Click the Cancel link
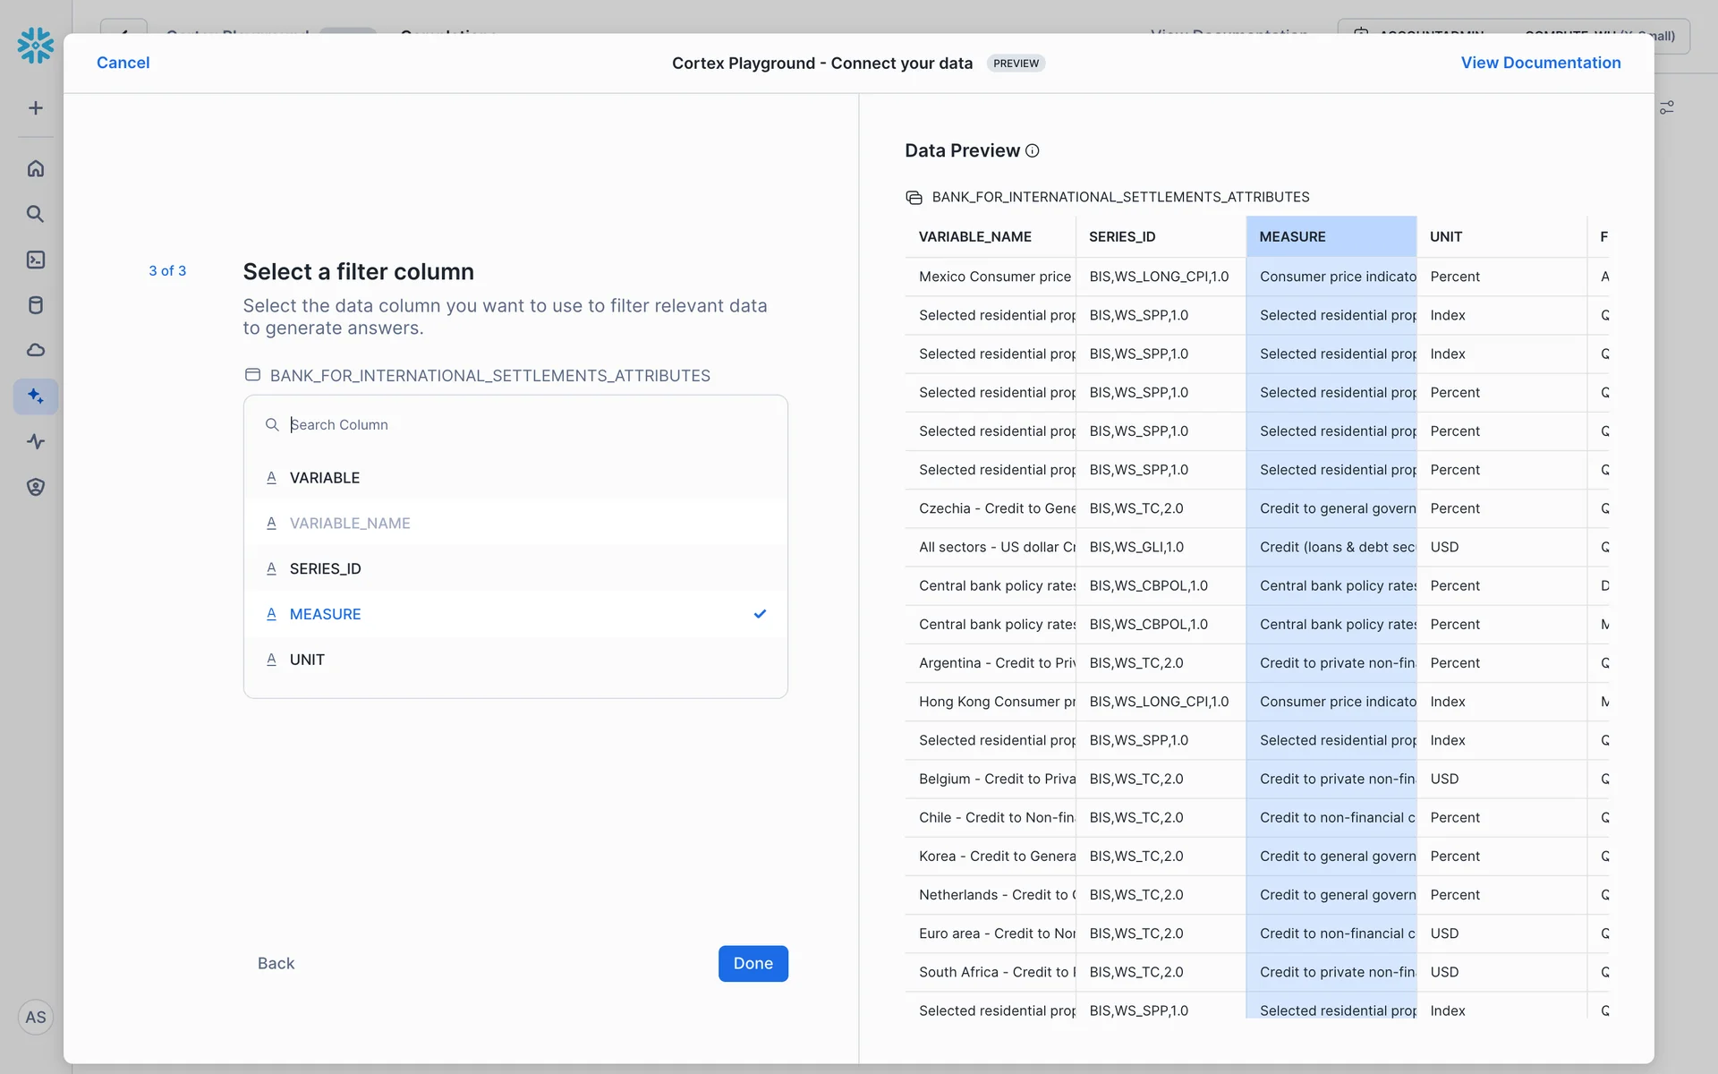 123,63
